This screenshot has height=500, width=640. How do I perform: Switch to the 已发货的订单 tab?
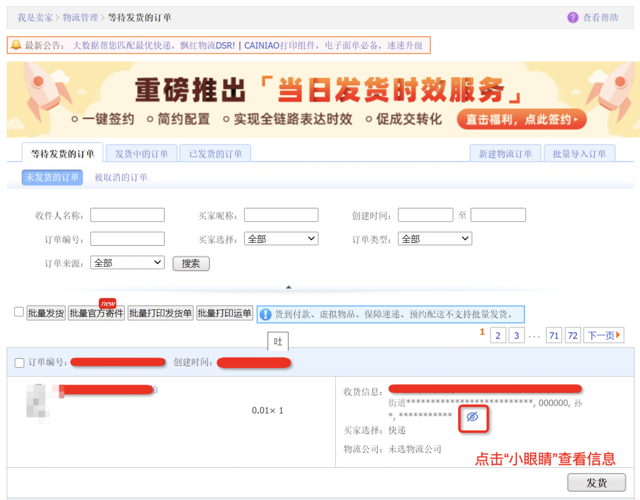(x=215, y=154)
